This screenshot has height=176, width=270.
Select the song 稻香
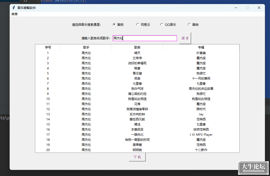pos(137,68)
